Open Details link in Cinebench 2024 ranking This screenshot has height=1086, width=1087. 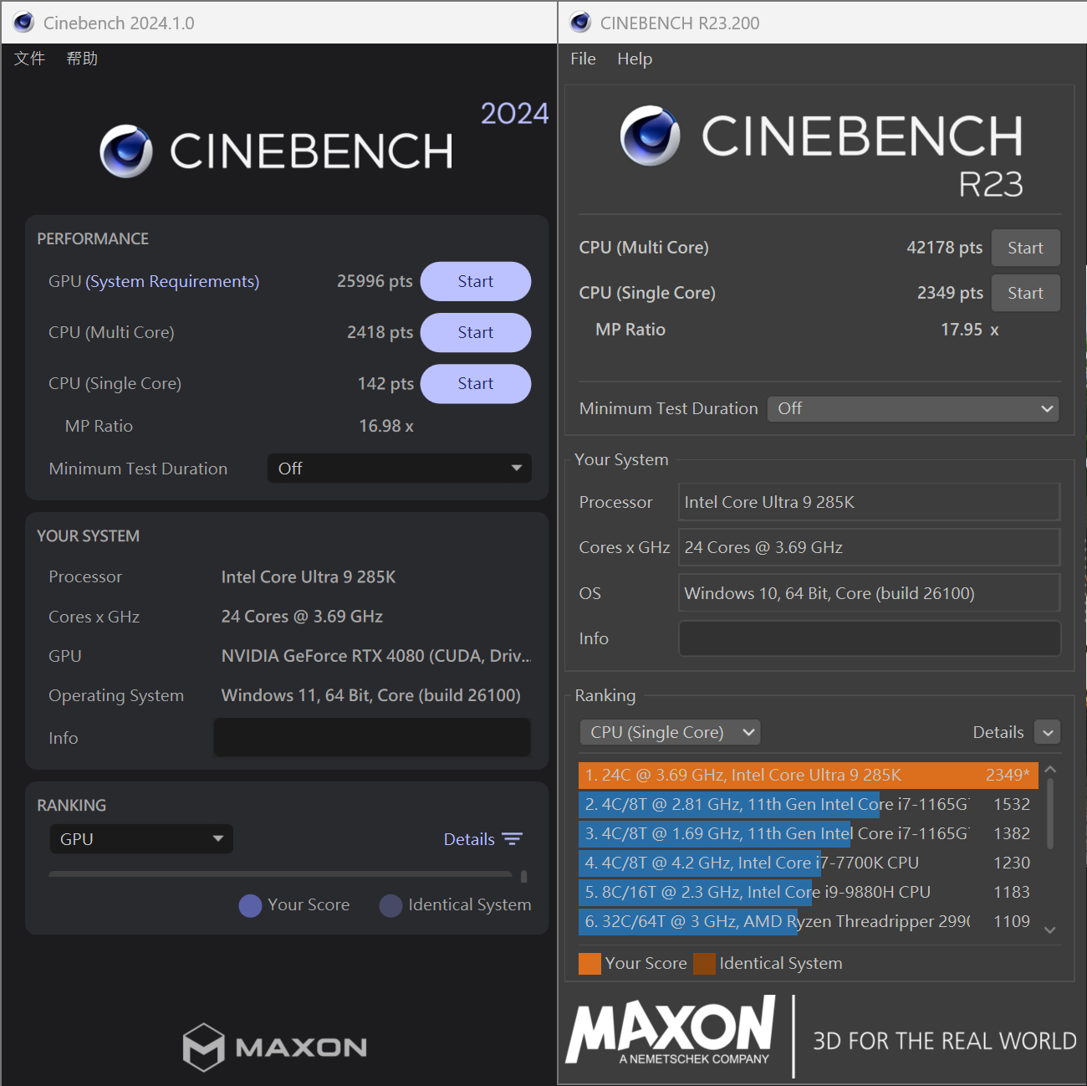tap(469, 839)
